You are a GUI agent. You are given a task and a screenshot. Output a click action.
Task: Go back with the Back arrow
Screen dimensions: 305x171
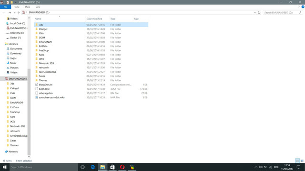tap(4, 12)
